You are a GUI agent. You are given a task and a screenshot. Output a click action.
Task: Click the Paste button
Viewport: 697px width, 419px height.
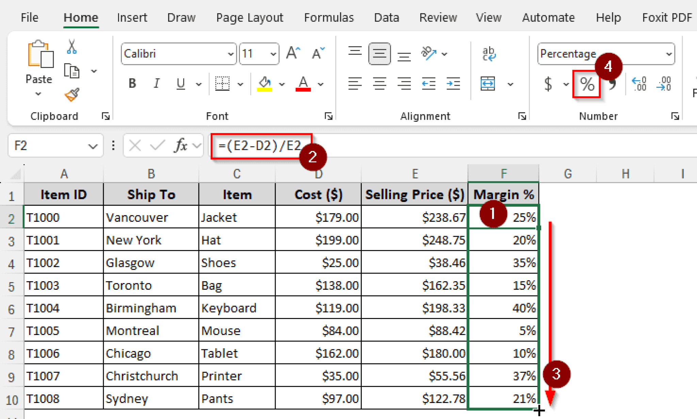(39, 54)
